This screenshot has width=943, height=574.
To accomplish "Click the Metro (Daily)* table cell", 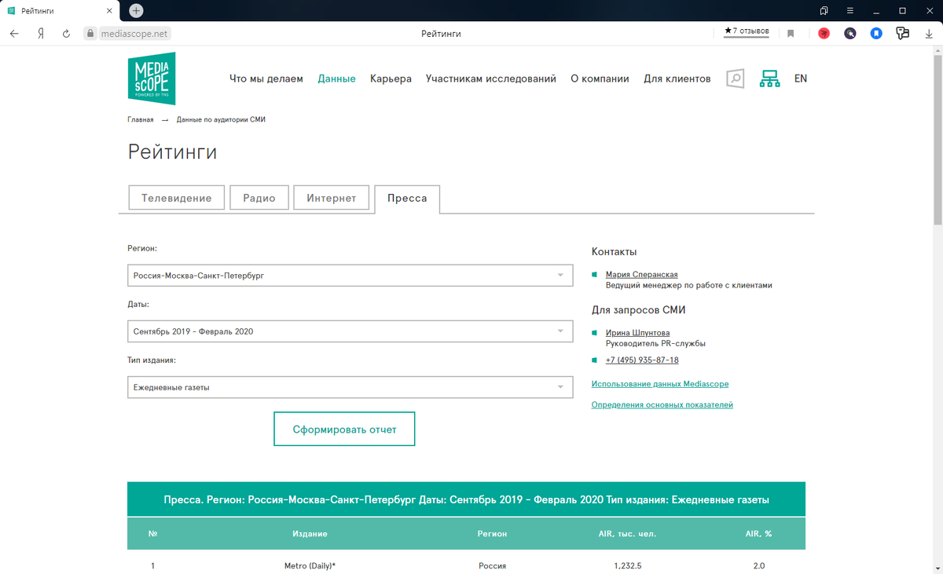I will (x=310, y=565).
